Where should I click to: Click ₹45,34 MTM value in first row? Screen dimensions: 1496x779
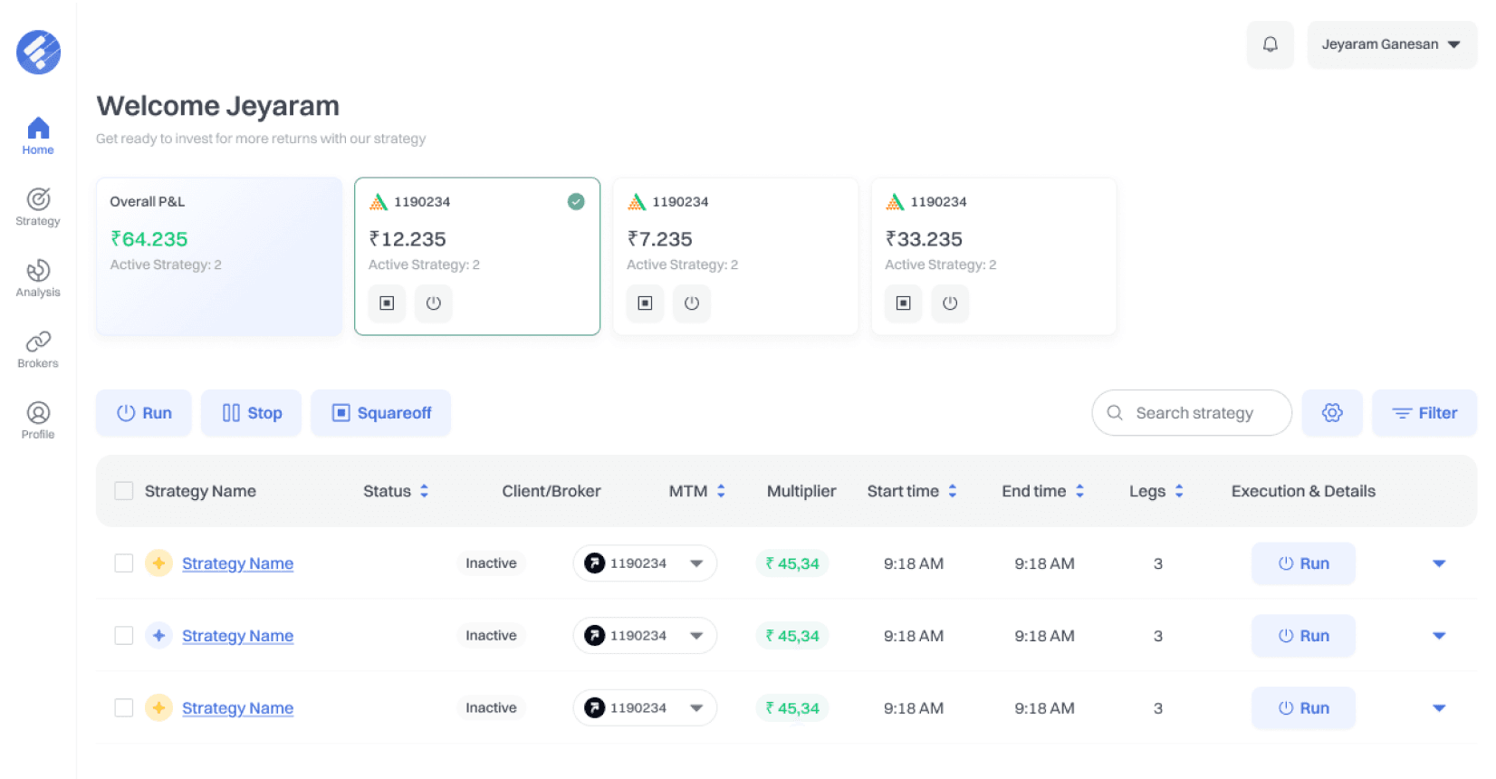[792, 563]
